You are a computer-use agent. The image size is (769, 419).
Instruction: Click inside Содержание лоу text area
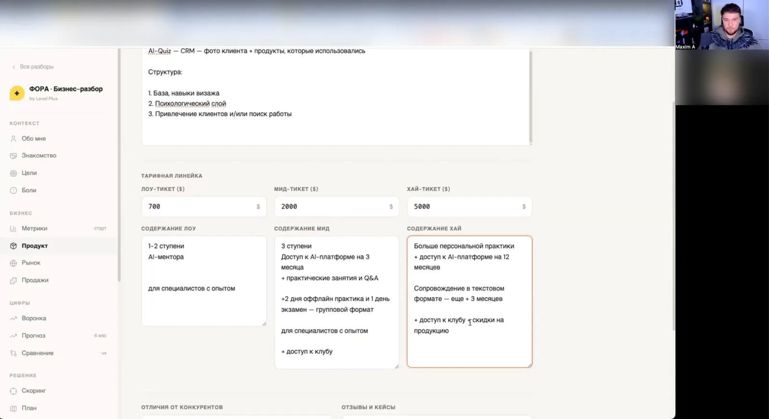click(x=204, y=281)
